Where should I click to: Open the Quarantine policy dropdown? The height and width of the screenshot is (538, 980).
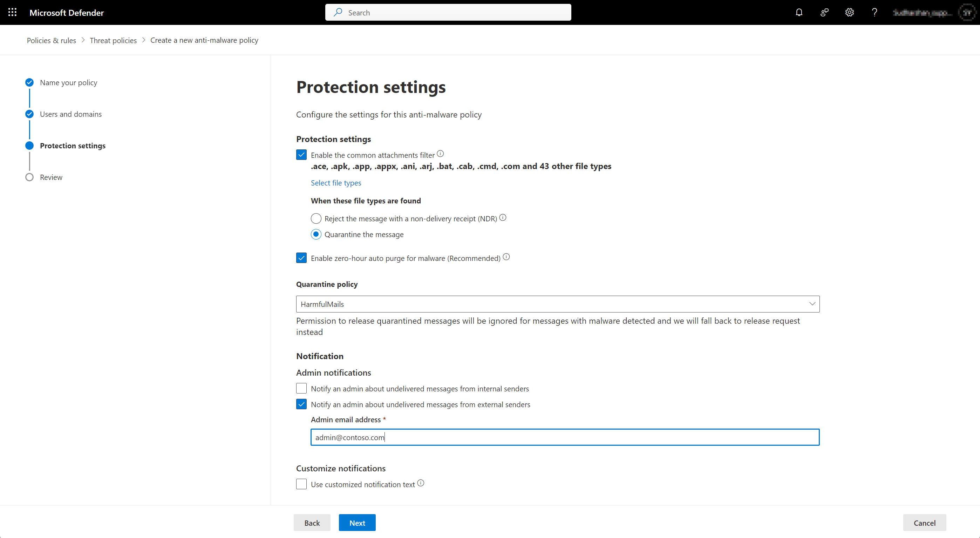(x=812, y=304)
